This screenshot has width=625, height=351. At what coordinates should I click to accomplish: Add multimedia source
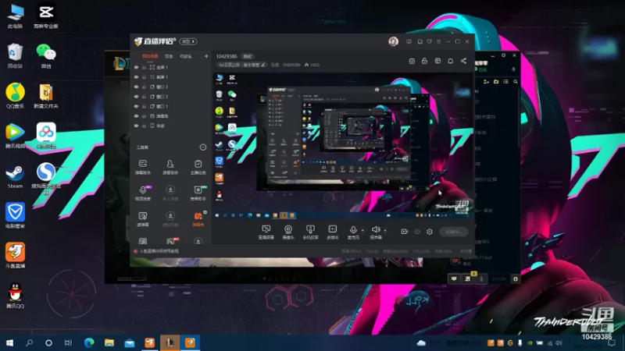[x=333, y=232]
